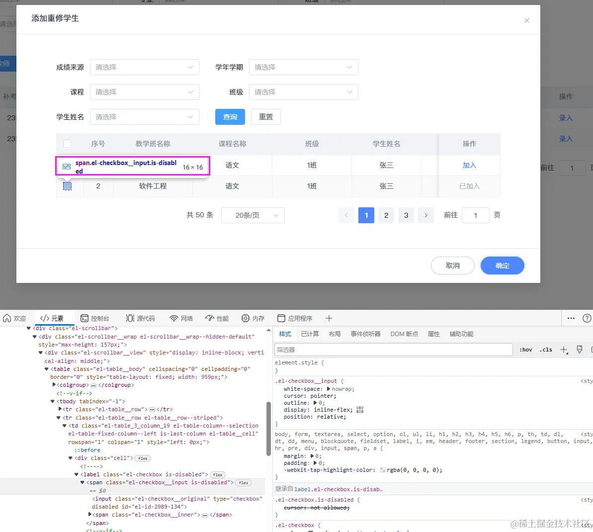Click the disabled checkbox in row 2
Viewport: 593px width, 532px height.
coord(67,186)
